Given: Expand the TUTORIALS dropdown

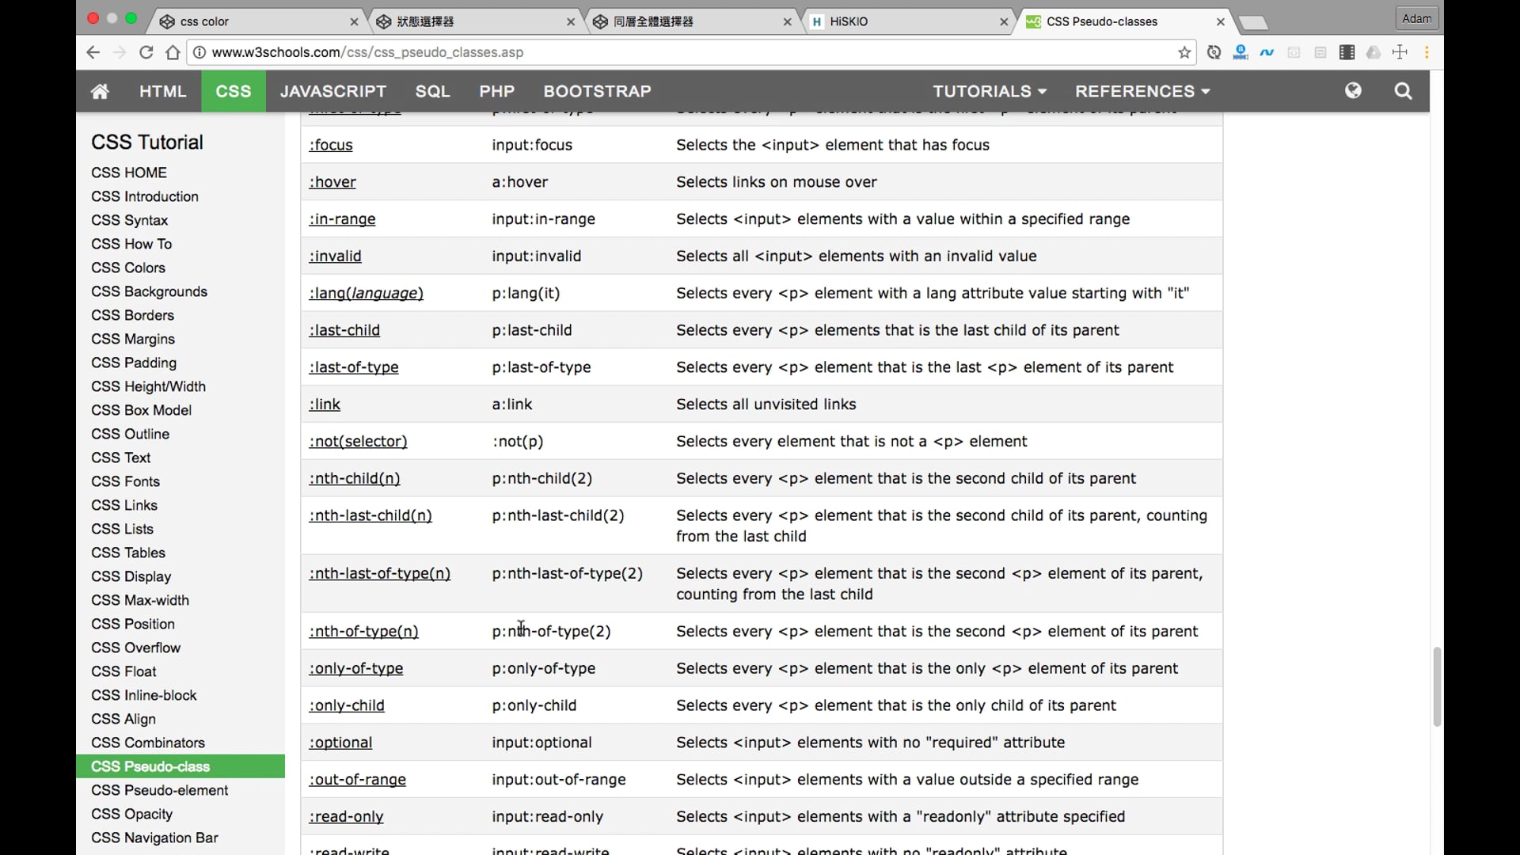Looking at the screenshot, I should (x=989, y=91).
